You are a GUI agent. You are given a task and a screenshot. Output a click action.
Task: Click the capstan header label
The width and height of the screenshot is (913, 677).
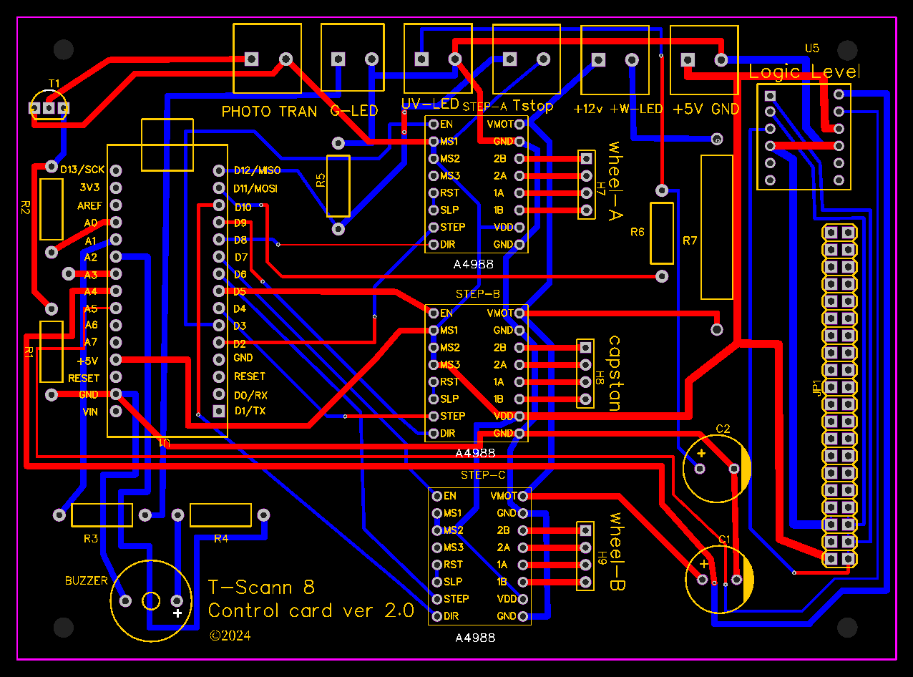click(x=614, y=372)
